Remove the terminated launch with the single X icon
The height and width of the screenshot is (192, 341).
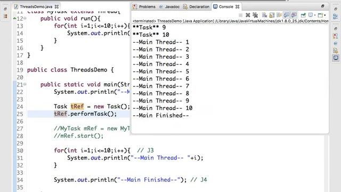pyautogui.click(x=248, y=15)
